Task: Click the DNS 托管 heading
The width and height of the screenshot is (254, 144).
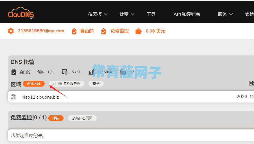Action: click(22, 62)
